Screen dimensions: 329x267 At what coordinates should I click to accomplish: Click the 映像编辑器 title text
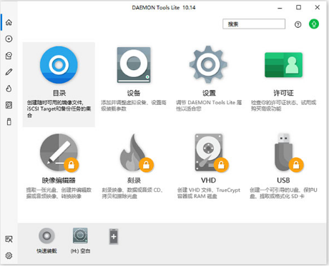tap(59, 181)
